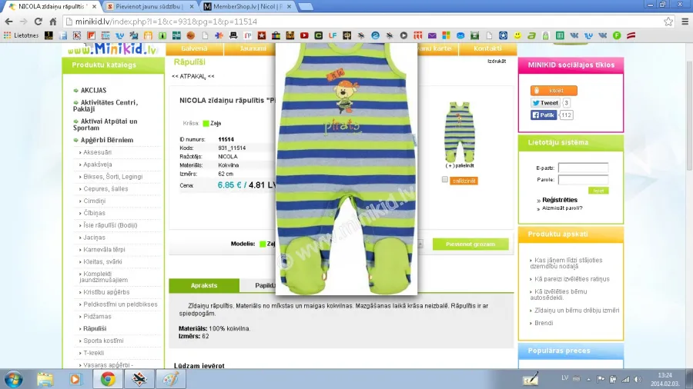
Task: Click the orange salīdzināt button
Action: (464, 181)
